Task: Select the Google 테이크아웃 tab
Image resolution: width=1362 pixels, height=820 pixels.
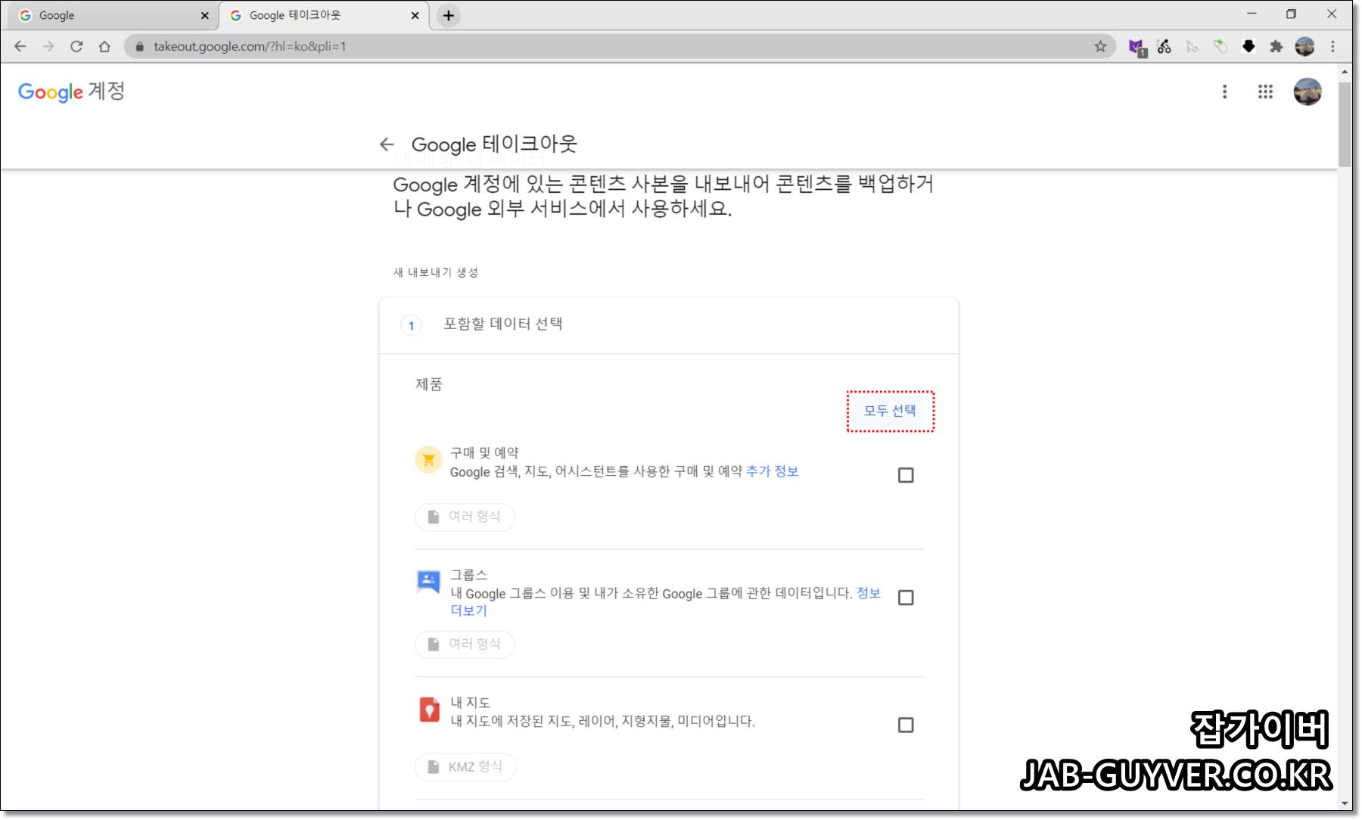Action: [x=324, y=15]
